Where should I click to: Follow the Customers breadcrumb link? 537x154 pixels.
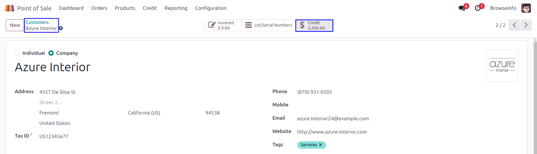[37, 22]
